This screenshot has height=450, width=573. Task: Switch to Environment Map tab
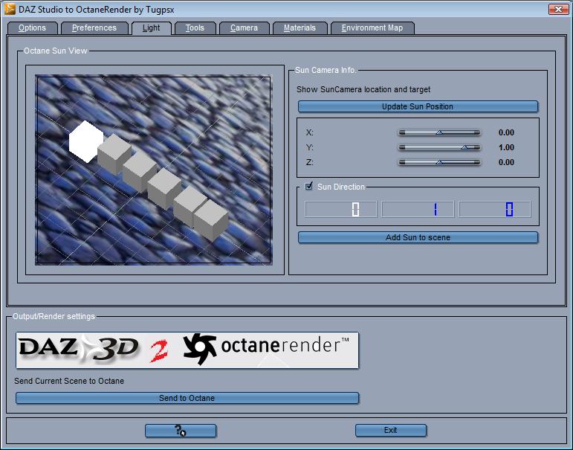pos(372,28)
